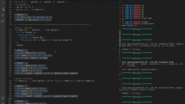Image resolution: width=185 pixels, height=104 pixels.
Task: Click the 'let input = [' line 84
Action: (x=34, y=55)
